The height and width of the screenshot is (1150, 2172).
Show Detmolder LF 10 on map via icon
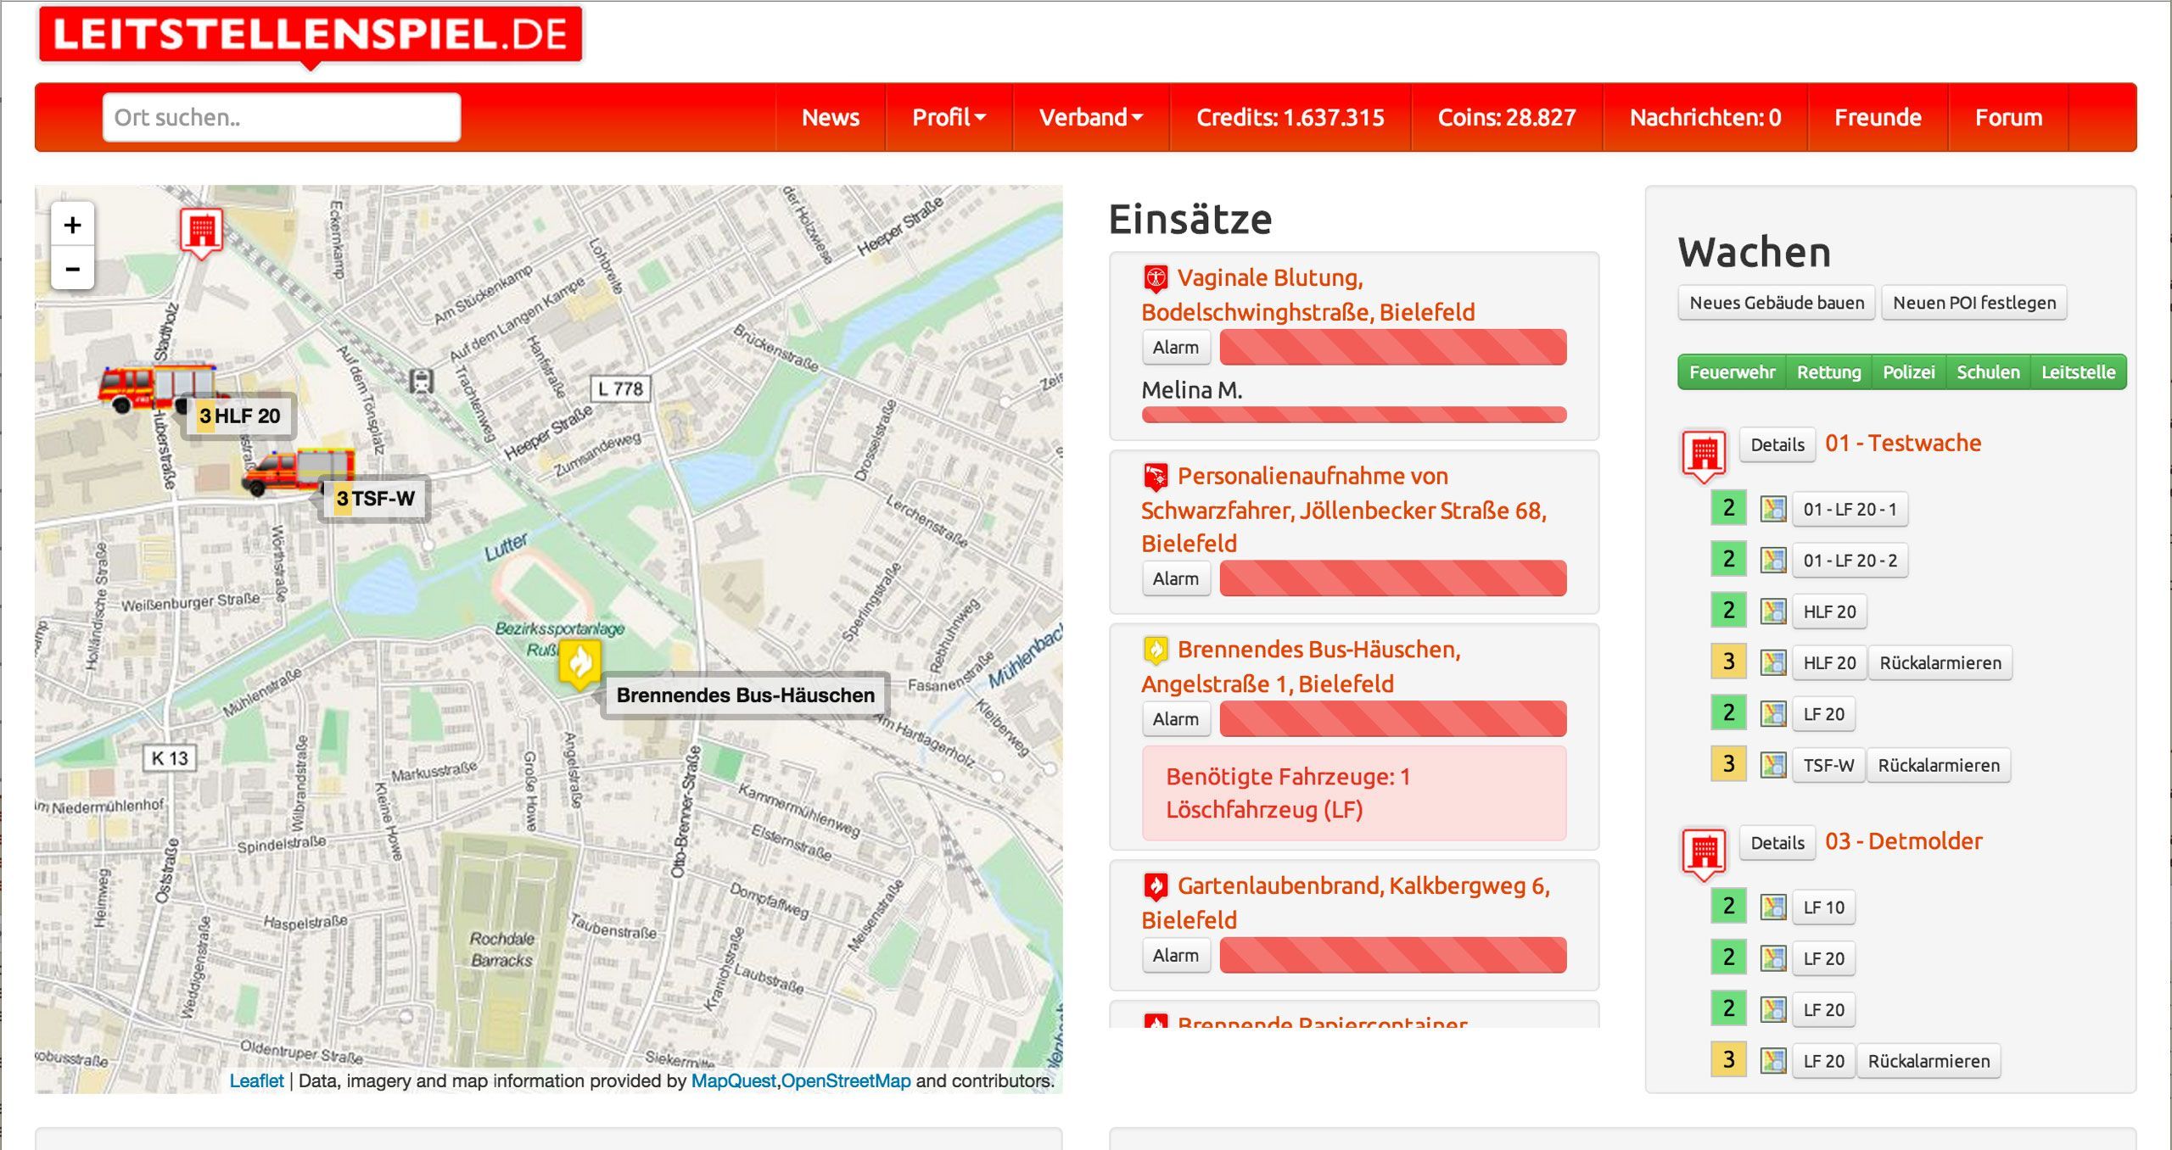pyautogui.click(x=1772, y=907)
